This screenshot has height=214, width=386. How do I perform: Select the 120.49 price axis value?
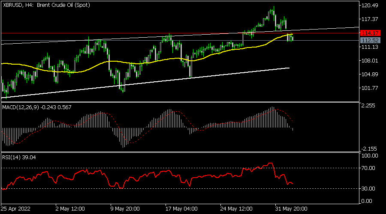(370, 6)
